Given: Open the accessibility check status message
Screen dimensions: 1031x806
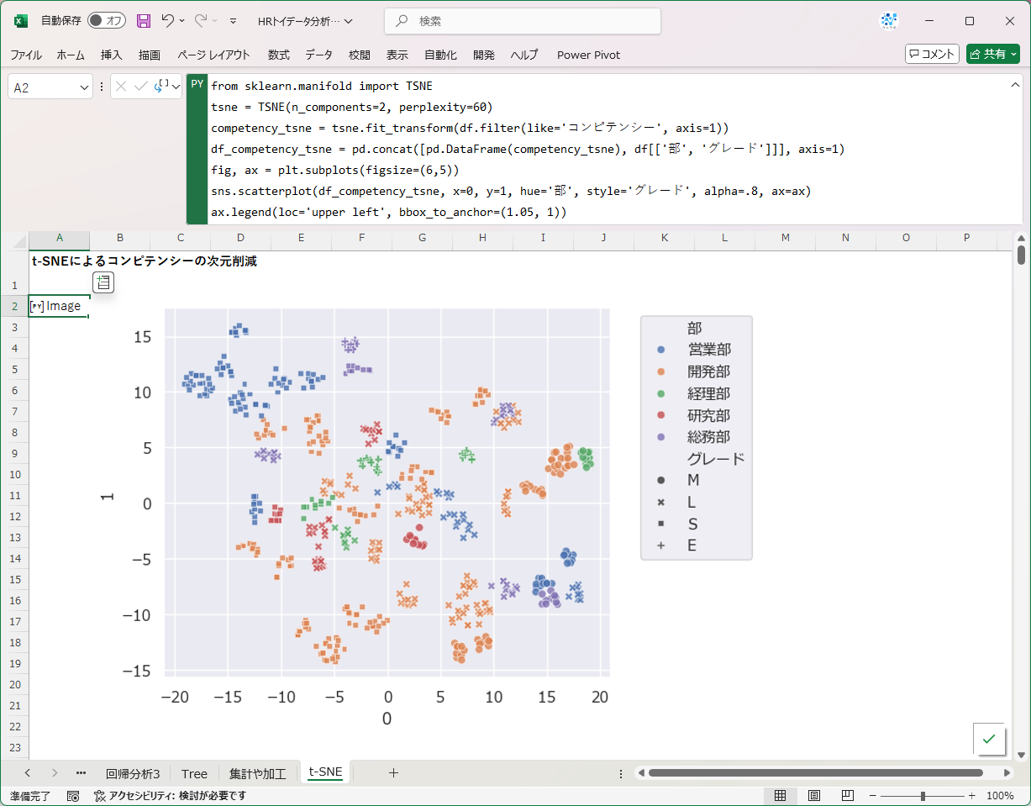Looking at the screenshot, I should click(x=170, y=796).
